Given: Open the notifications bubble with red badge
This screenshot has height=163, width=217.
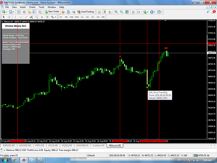Looking at the screenshot, I should (x=214, y=12).
